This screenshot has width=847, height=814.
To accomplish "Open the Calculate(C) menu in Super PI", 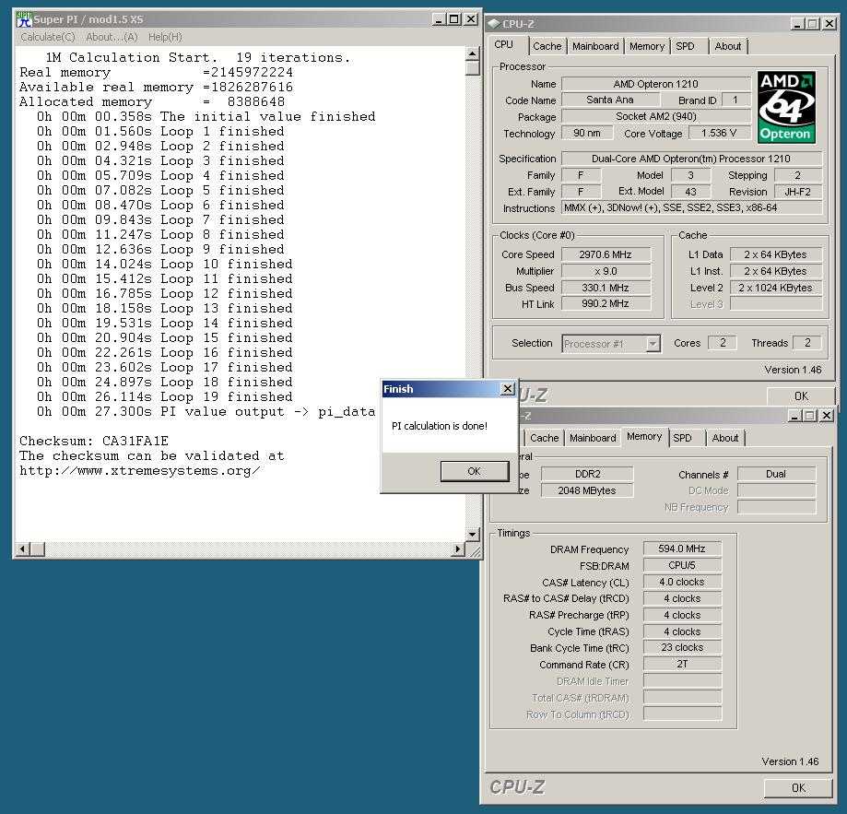I will pos(48,37).
